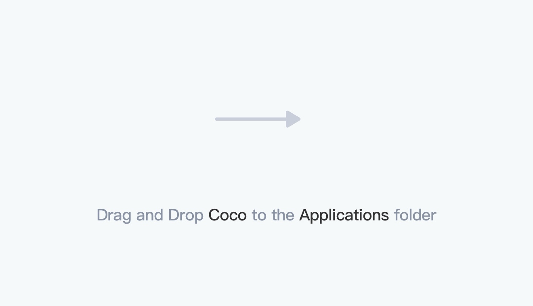Click the capital "A" of Applications
The image size is (533, 306).
304,215
